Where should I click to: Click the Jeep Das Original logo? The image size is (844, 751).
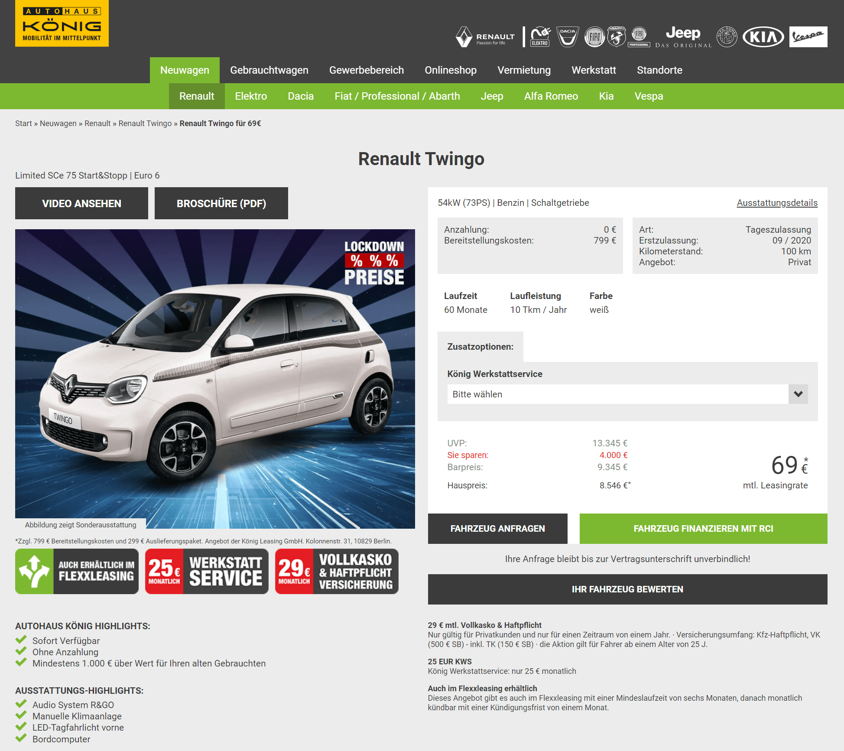683,37
